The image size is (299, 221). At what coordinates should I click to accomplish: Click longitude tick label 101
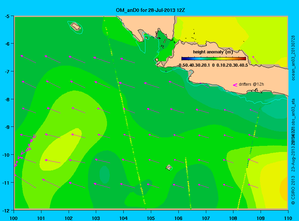[x=41, y=218]
